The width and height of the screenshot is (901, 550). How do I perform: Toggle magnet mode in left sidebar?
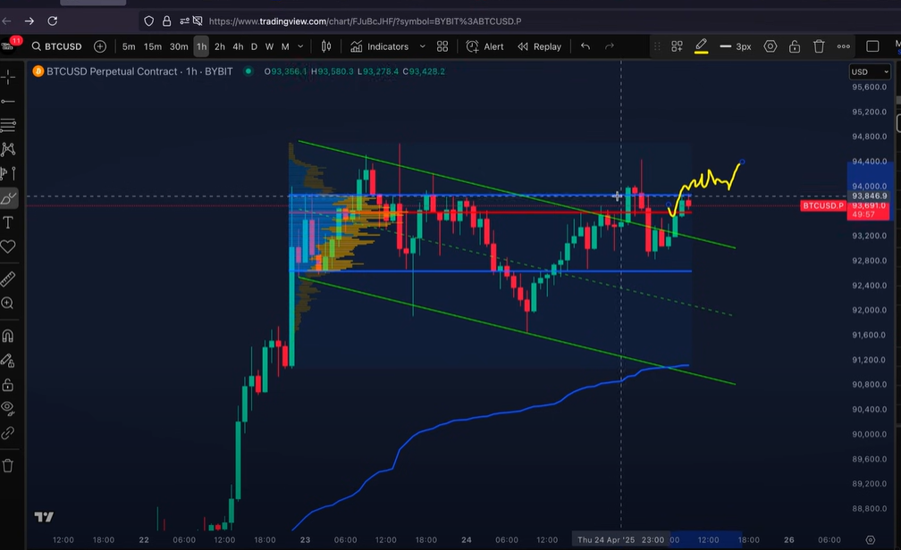point(8,336)
